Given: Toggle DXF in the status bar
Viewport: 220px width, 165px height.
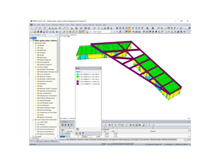Looking at the screenshot, I should [132, 144].
